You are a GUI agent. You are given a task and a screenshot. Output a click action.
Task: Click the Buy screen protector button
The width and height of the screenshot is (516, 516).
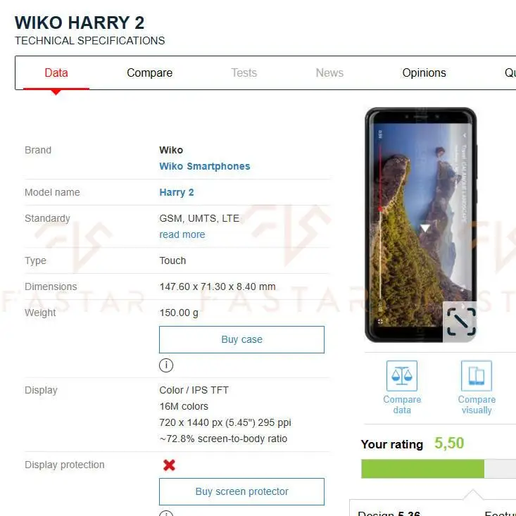241,491
